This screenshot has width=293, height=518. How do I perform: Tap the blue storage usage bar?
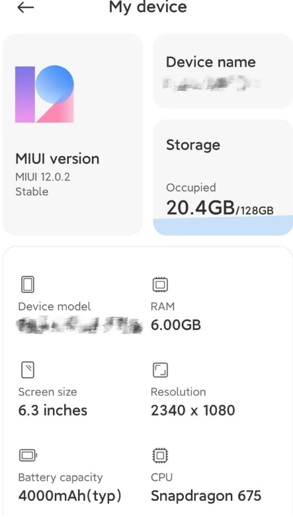click(223, 226)
